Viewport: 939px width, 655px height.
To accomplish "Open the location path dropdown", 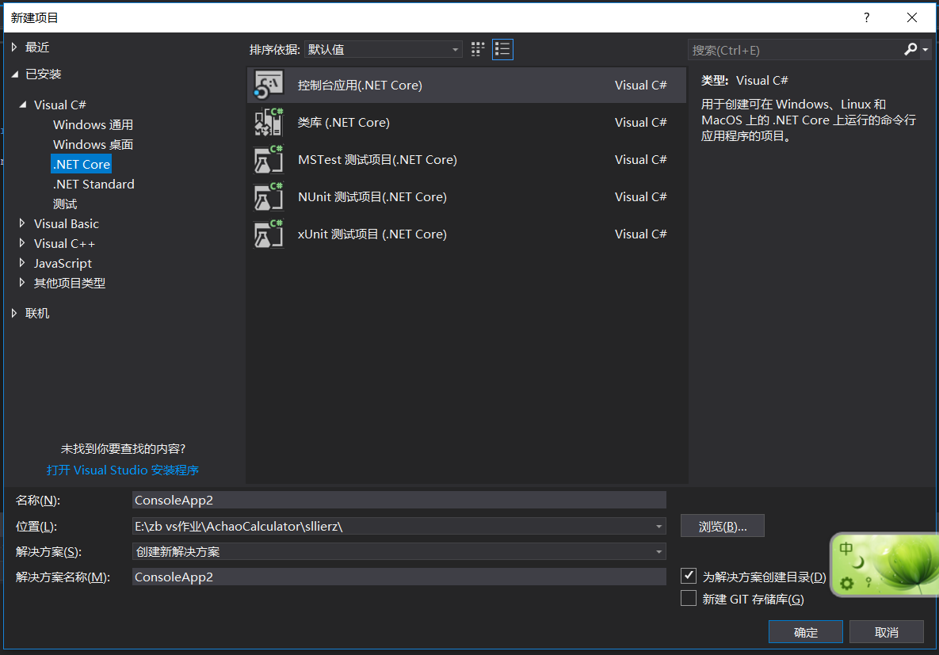I will tap(658, 526).
